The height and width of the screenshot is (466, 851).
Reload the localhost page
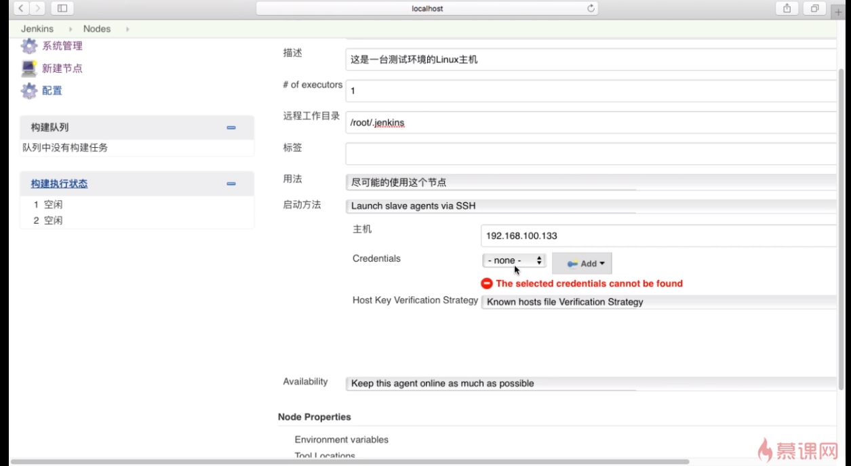(x=591, y=8)
